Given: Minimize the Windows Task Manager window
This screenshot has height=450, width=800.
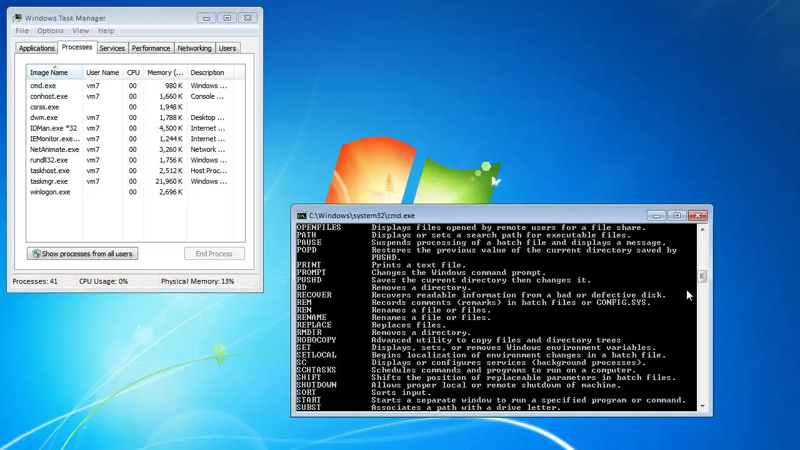Looking at the screenshot, I should click(206, 18).
